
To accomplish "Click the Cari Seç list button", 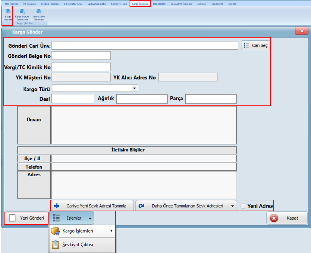I will click(x=256, y=45).
